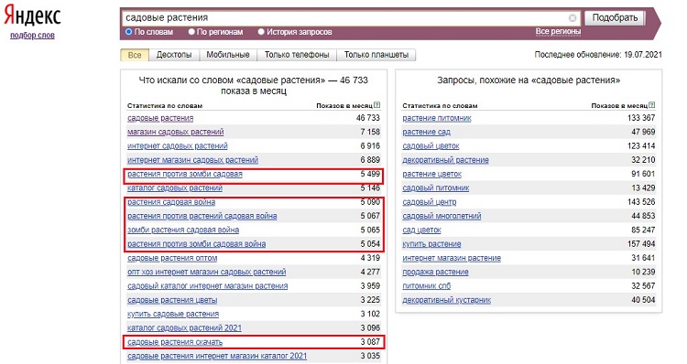Open 'садовые растения цветы' keyword
Screen dimensions: 687x364
(x=172, y=300)
